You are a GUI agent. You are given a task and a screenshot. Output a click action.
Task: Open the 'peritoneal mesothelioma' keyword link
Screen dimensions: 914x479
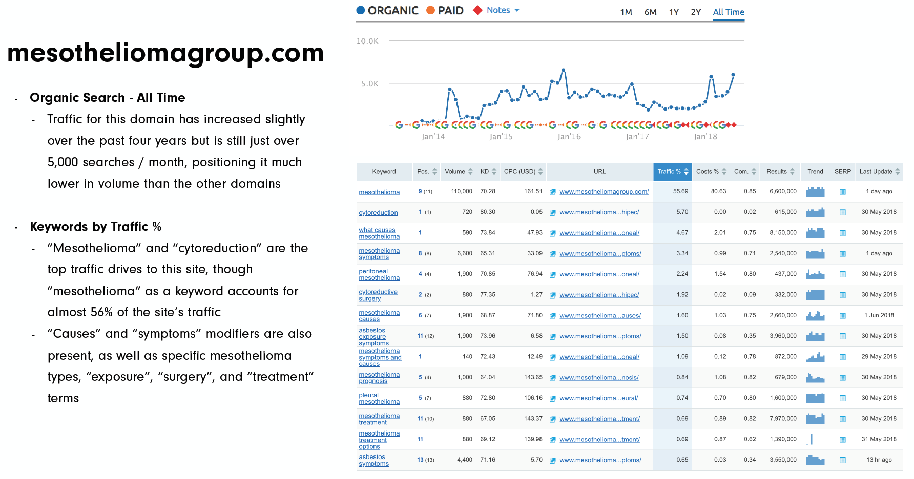point(379,275)
